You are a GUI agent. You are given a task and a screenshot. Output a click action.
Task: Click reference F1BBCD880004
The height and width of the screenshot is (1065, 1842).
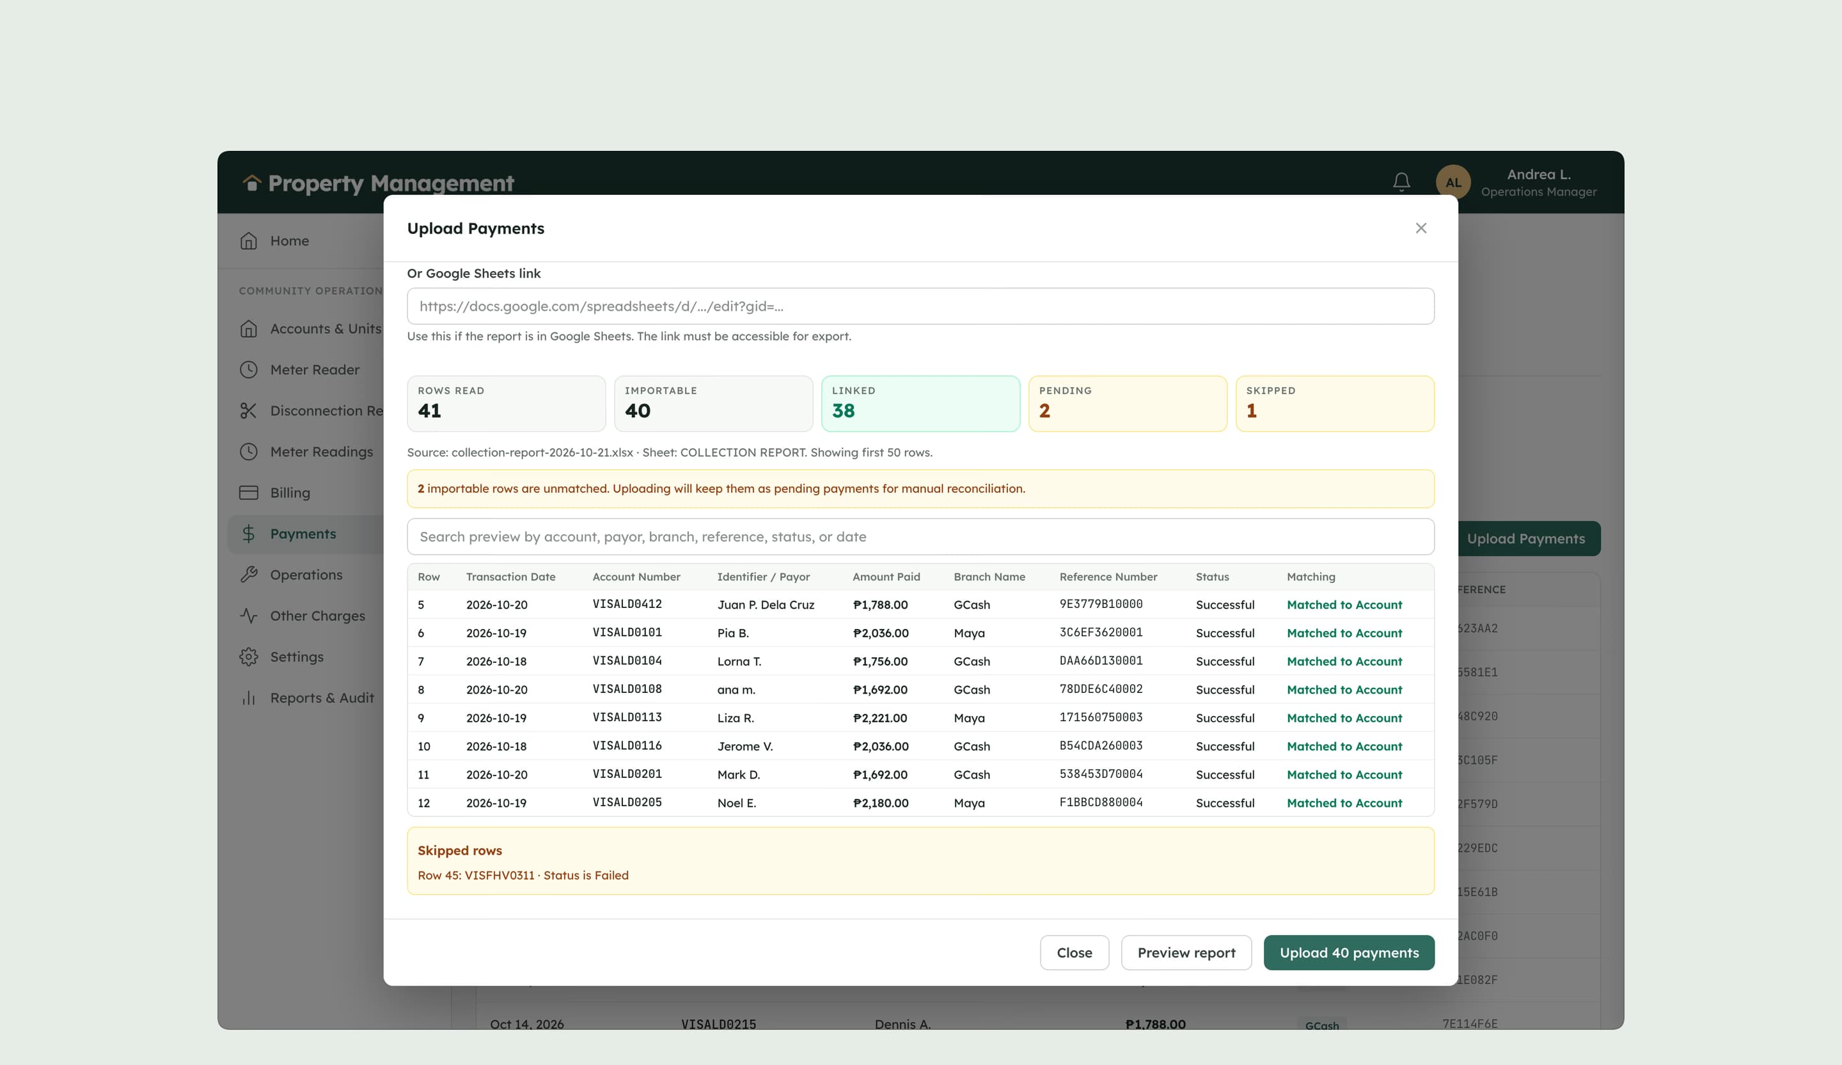point(1101,802)
